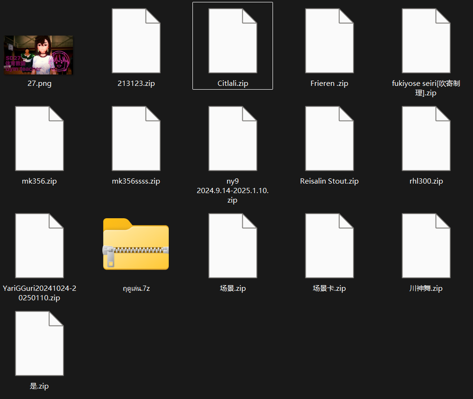This screenshot has height=399, width=473.
Task: Click the Frieren .zip file icon
Action: 329,41
